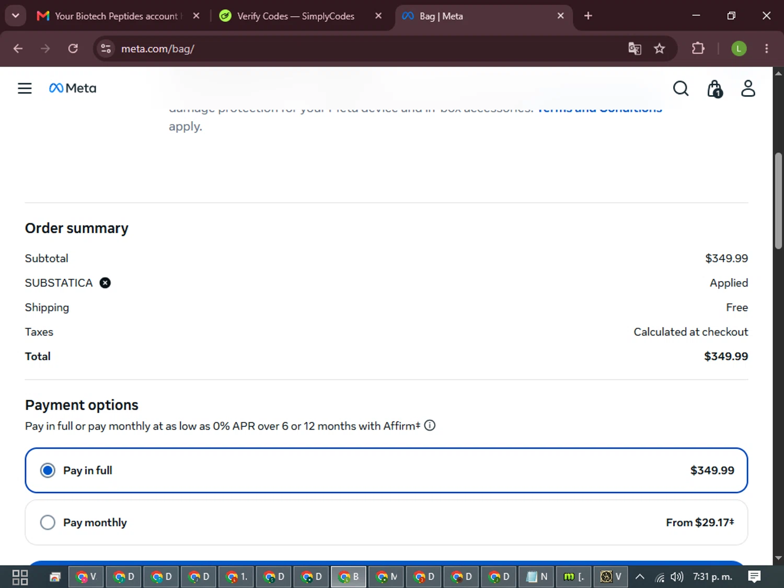Open File Explorer from the taskbar
The height and width of the screenshot is (588, 784).
pyautogui.click(x=55, y=577)
